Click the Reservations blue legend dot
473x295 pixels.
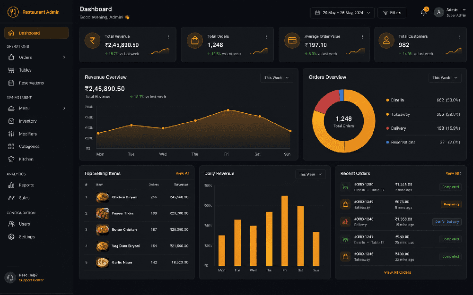(x=387, y=142)
